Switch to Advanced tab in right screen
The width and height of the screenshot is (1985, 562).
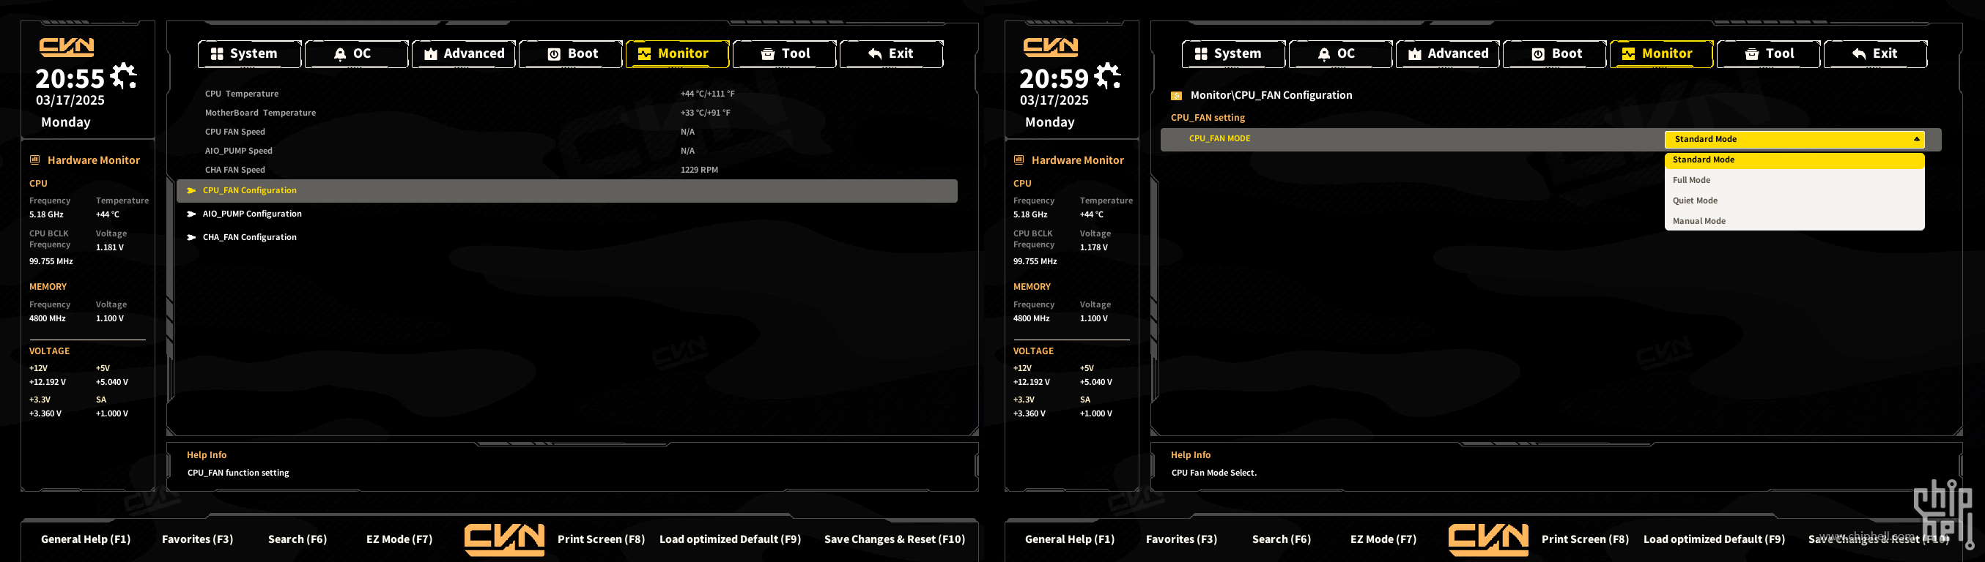coord(1448,54)
